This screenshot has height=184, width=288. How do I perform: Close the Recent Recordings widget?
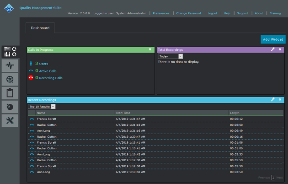point(280,99)
